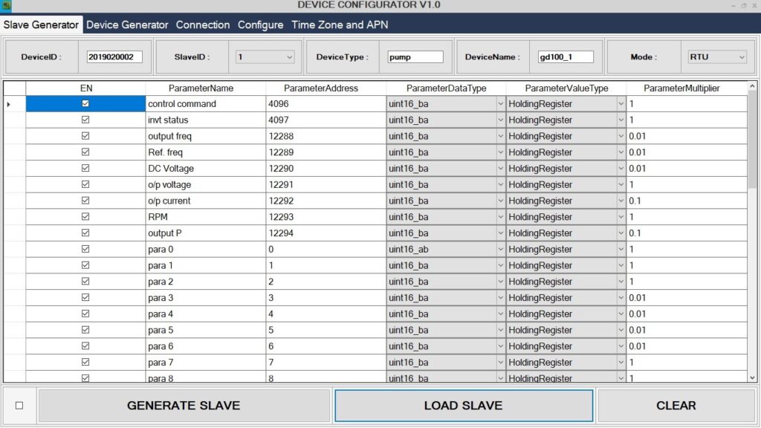Click the table scroll down arrow
Image resolution: width=761 pixels, height=428 pixels.
[x=752, y=377]
